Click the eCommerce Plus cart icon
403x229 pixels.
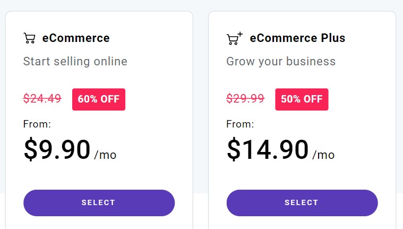(234, 38)
